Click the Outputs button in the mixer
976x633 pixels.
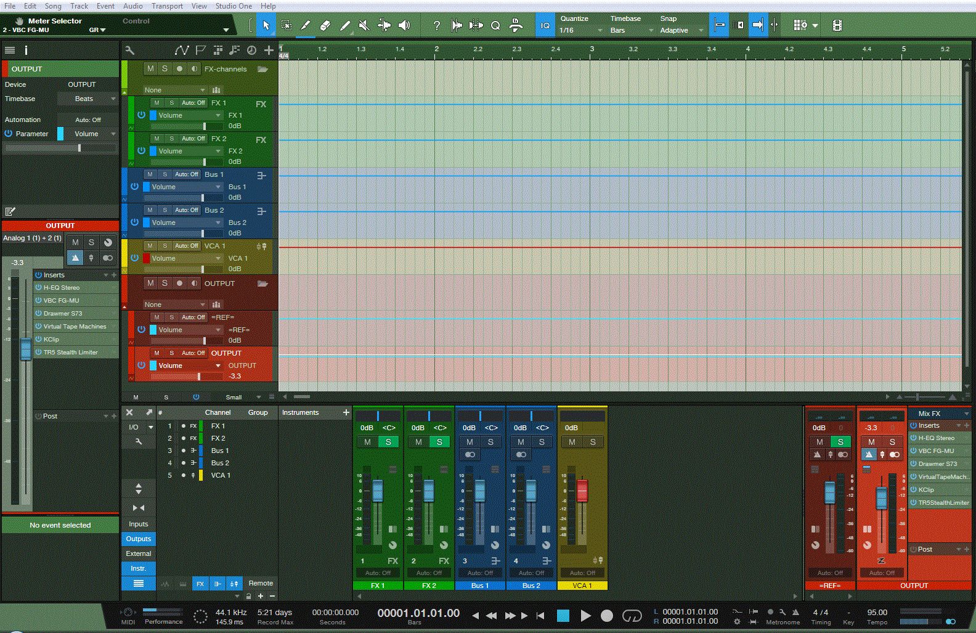click(x=138, y=539)
